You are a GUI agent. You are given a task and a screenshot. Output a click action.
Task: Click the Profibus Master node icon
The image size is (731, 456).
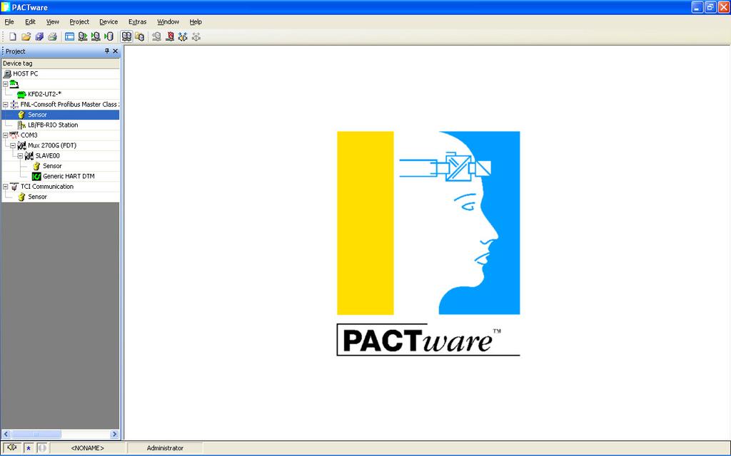coord(14,104)
